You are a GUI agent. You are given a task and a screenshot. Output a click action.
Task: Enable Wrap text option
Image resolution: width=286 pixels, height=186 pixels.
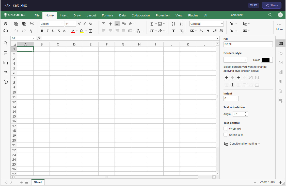click(225, 129)
